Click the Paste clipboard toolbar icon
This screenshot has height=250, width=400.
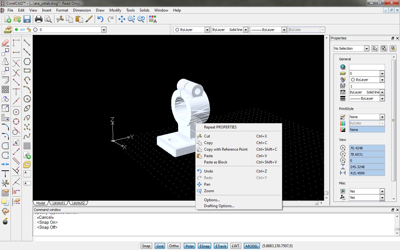click(79, 19)
